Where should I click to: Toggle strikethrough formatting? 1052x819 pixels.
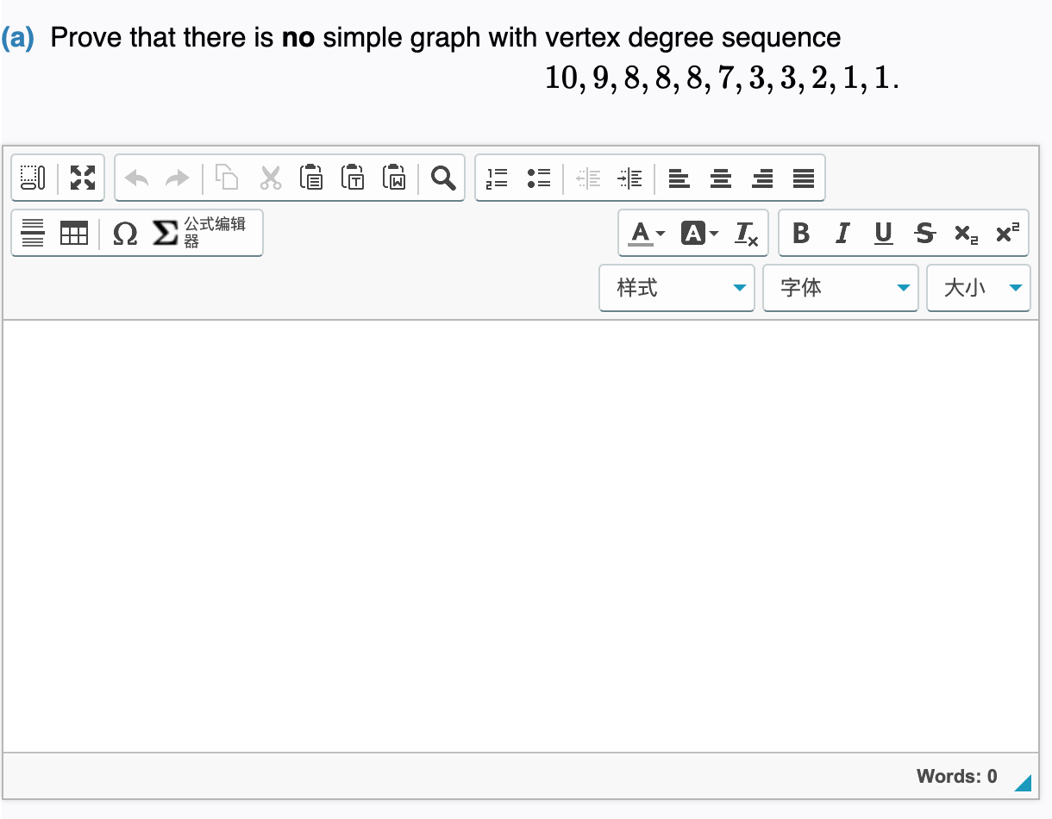[925, 233]
